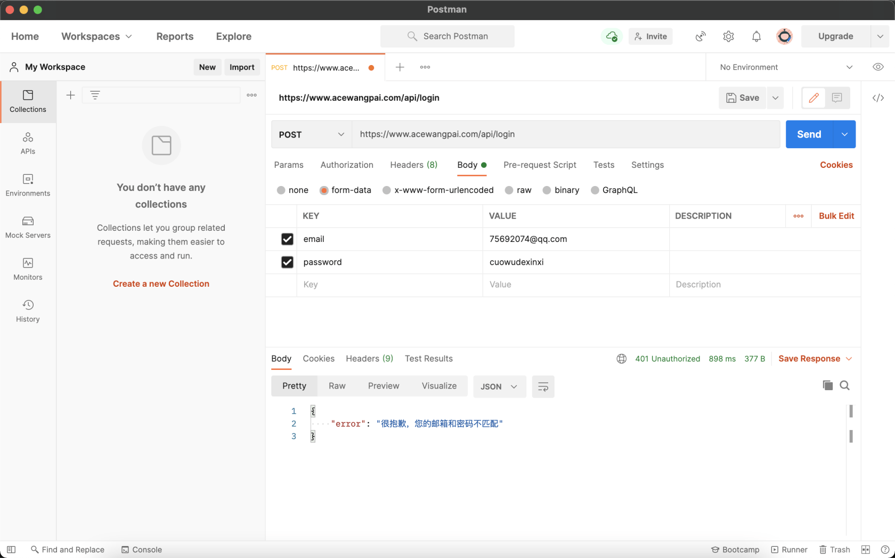
Task: Open the Monitors sidebar panel
Action: pyautogui.click(x=28, y=269)
